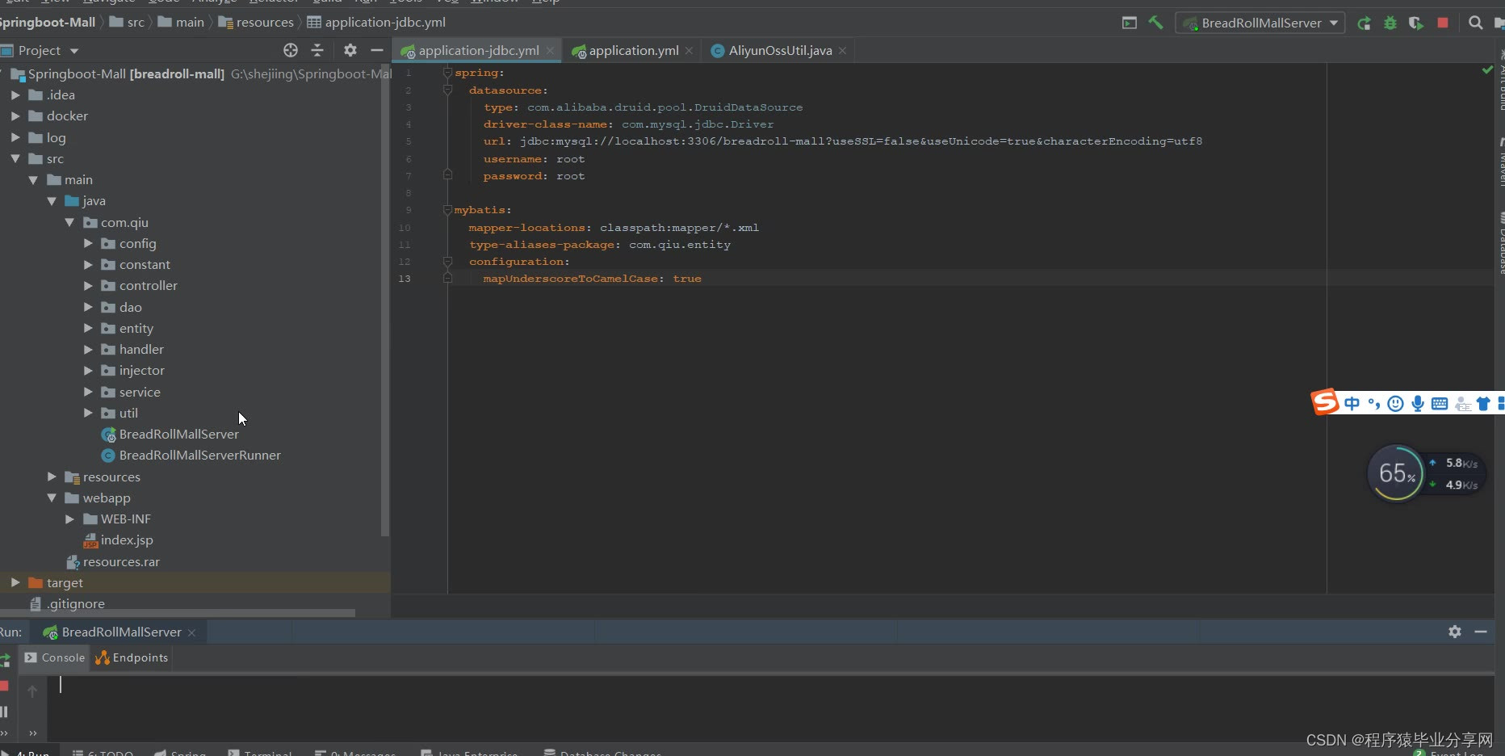Run BreadRollMallServer with the rerun icon
This screenshot has height=756, width=1505.
(x=1365, y=23)
